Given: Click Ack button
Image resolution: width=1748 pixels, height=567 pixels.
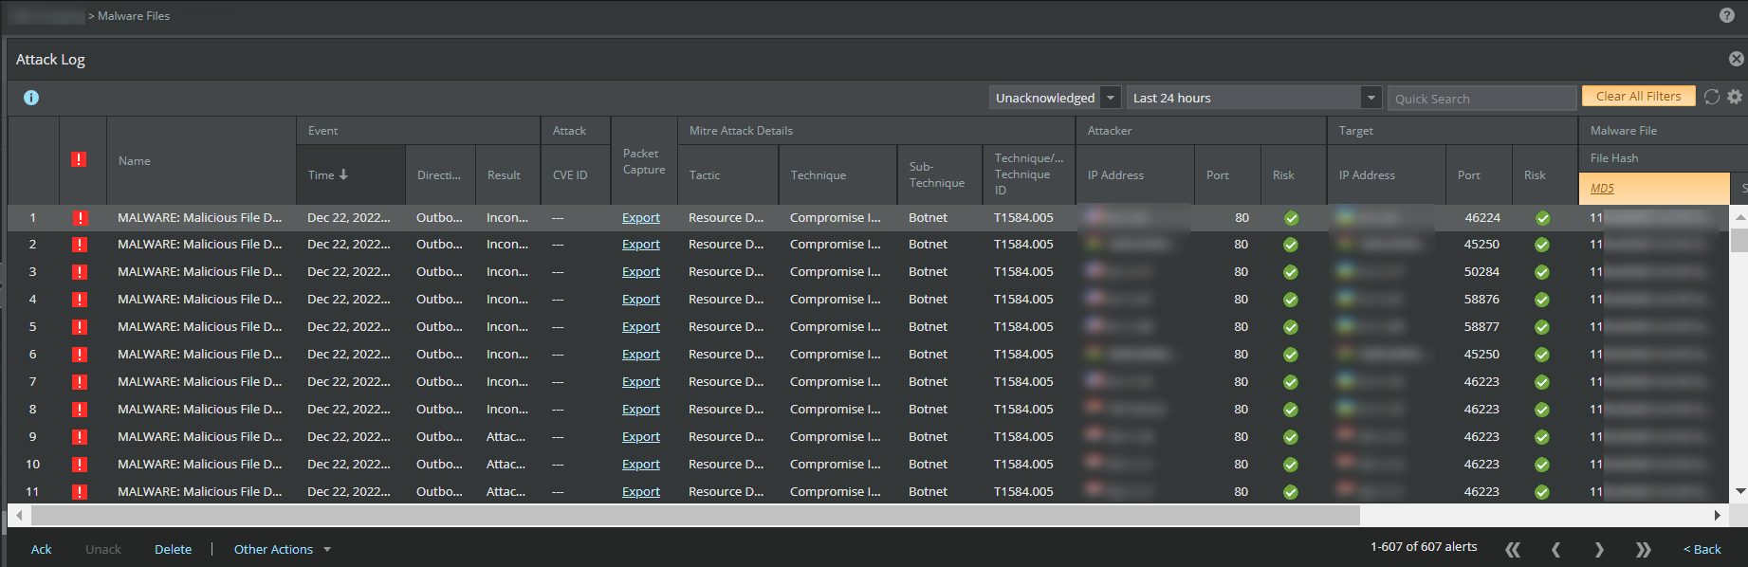Looking at the screenshot, I should click(42, 549).
